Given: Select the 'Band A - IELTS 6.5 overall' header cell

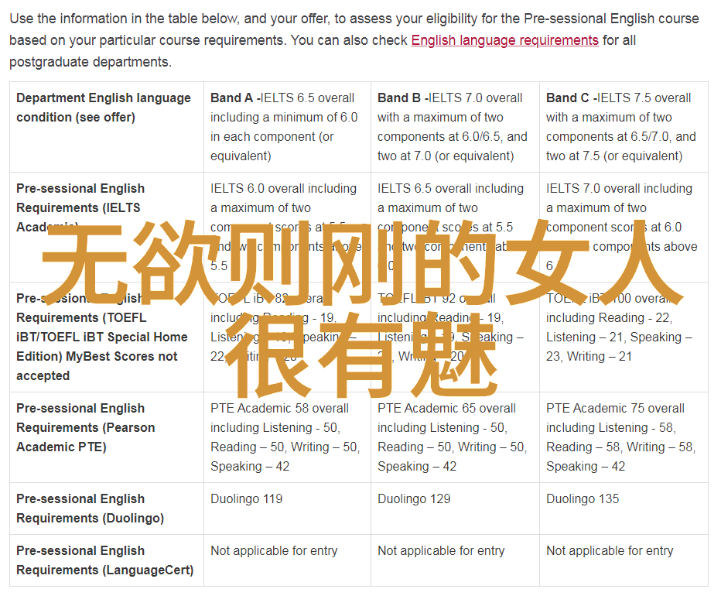Looking at the screenshot, I should click(287, 127).
